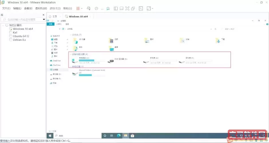
Task: Select the 新加卷 (E:) drive in the main pane
Action: 160,60
